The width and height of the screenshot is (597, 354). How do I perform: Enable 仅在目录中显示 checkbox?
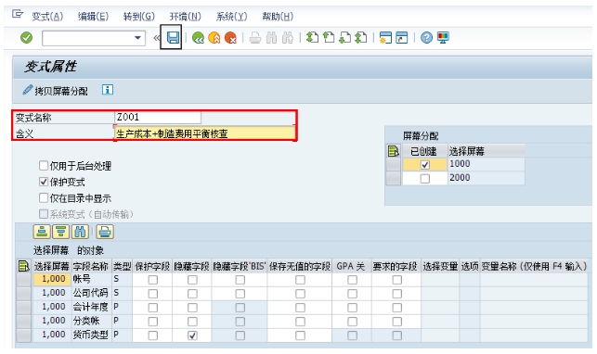[44, 198]
